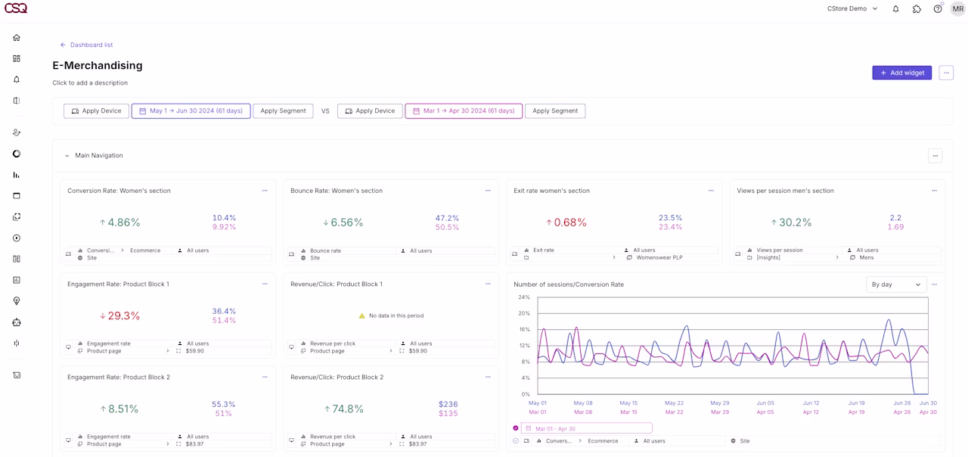This screenshot has width=968, height=457.
Task: Open the help question mark icon
Action: (938, 9)
